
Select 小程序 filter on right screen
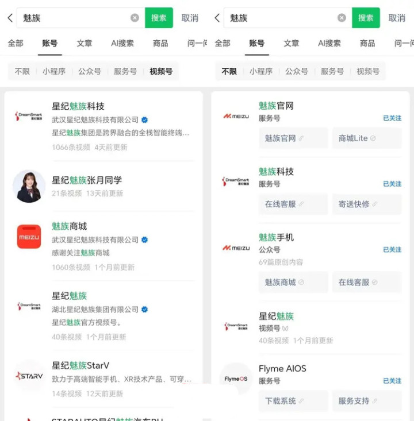tap(261, 71)
